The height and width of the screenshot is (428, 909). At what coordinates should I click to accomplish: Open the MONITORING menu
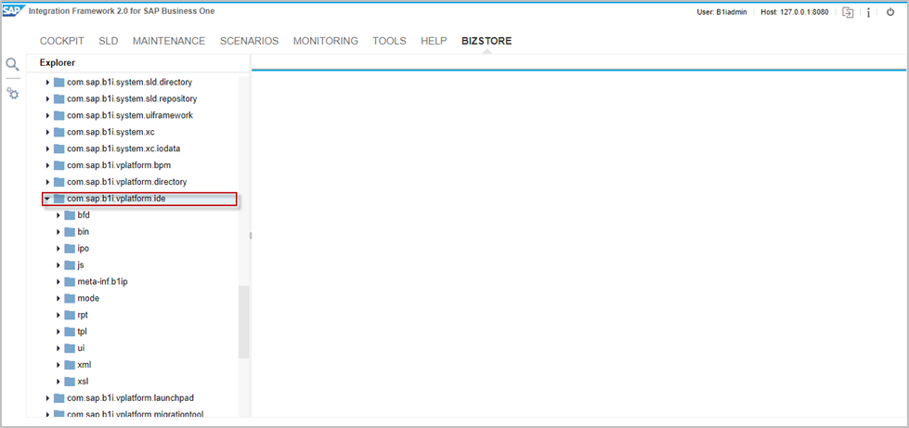(325, 41)
